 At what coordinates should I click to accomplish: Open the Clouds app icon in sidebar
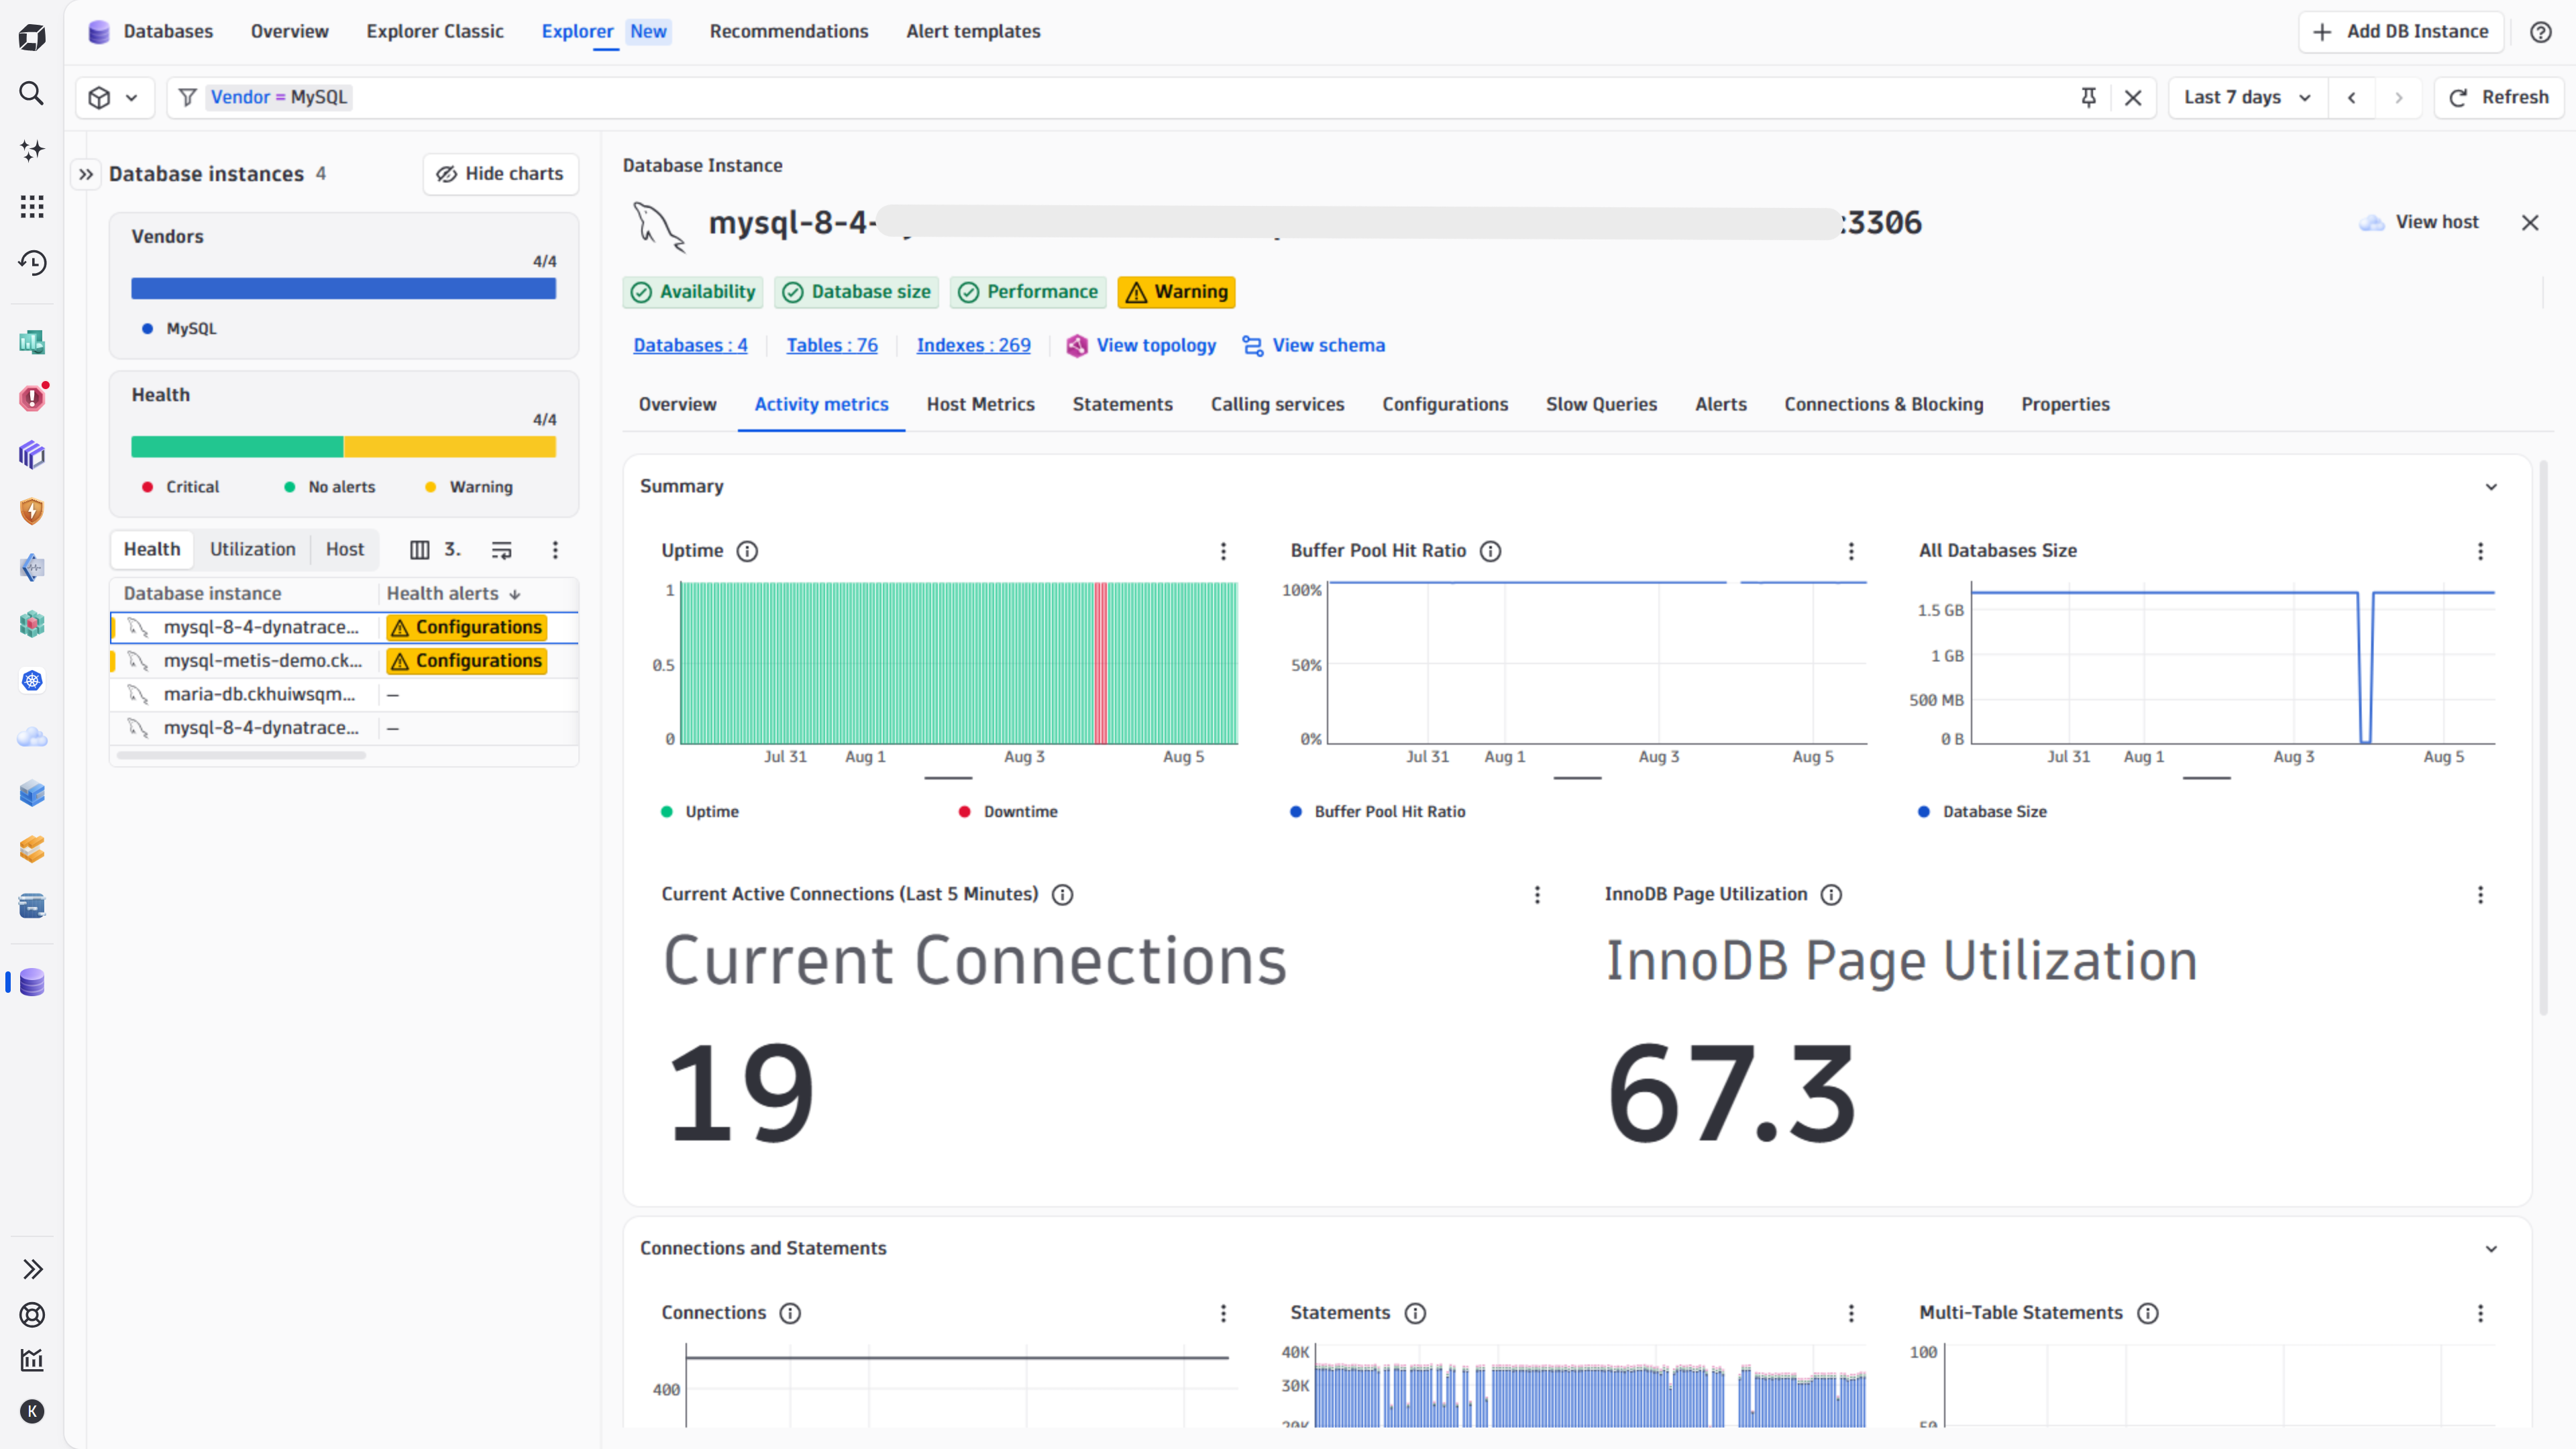coord(32,737)
